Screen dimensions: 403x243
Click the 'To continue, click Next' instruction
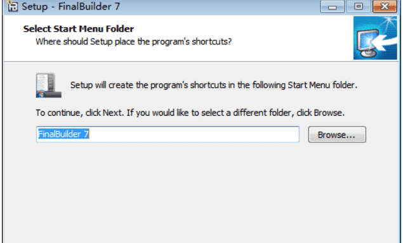coord(190,113)
